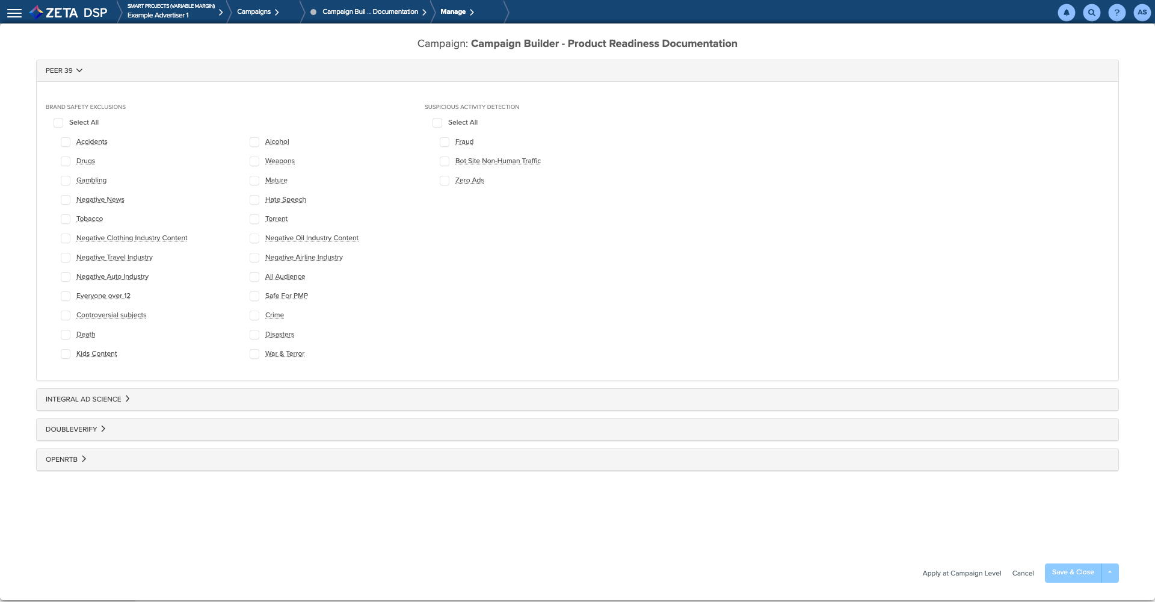Open the hamburger navigation menu
The width and height of the screenshot is (1155, 602).
click(x=14, y=13)
